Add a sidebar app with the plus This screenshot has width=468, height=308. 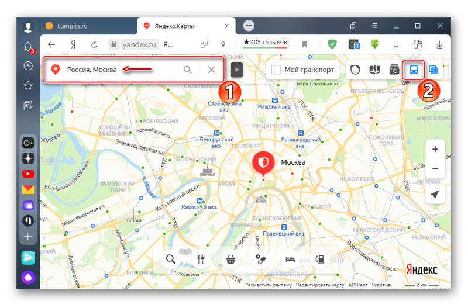tap(27, 237)
